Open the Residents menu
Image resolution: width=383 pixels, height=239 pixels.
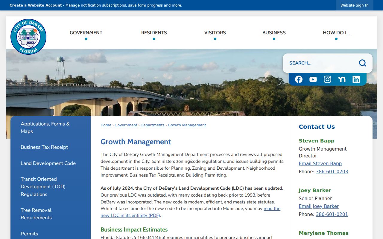point(154,33)
